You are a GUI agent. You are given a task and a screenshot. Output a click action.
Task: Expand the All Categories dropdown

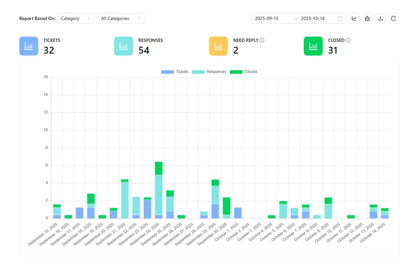(x=120, y=19)
